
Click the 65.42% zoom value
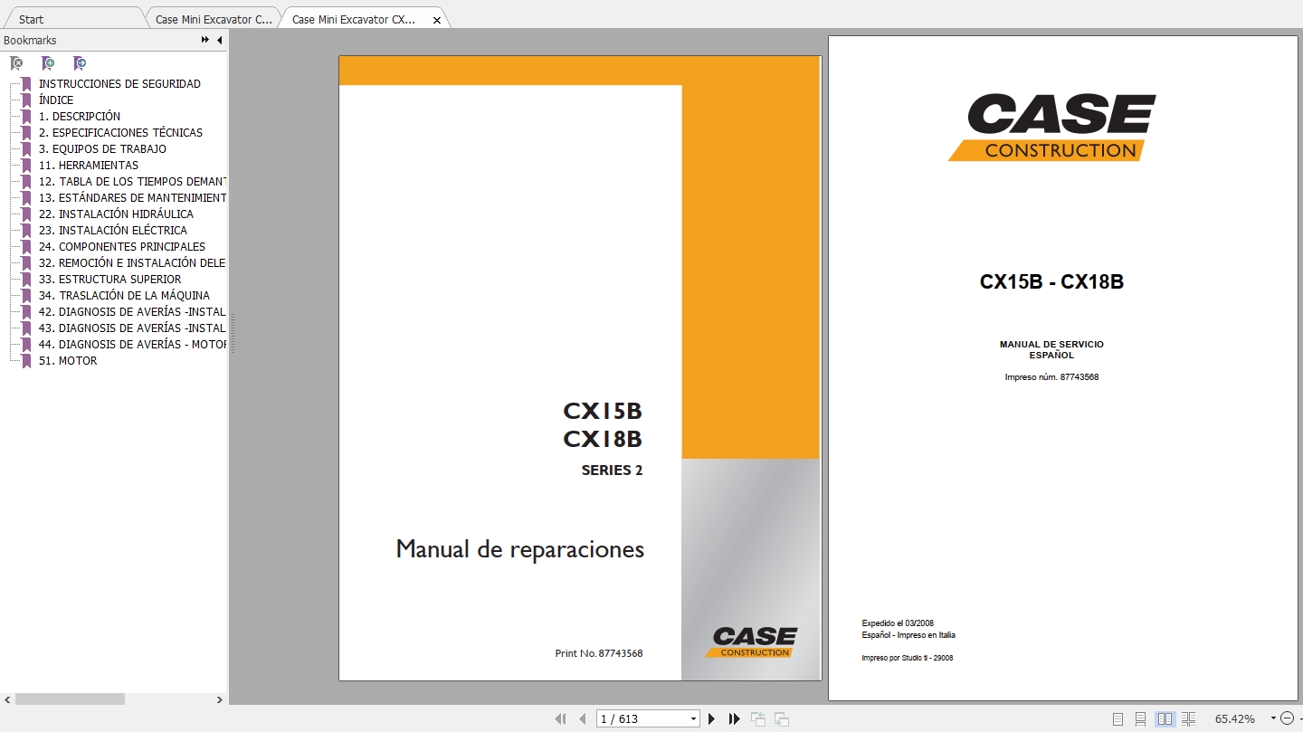tap(1234, 719)
